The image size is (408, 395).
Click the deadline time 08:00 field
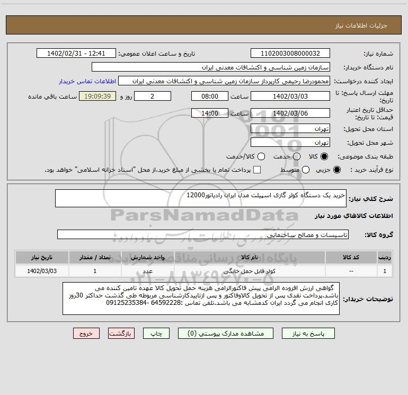point(210,96)
